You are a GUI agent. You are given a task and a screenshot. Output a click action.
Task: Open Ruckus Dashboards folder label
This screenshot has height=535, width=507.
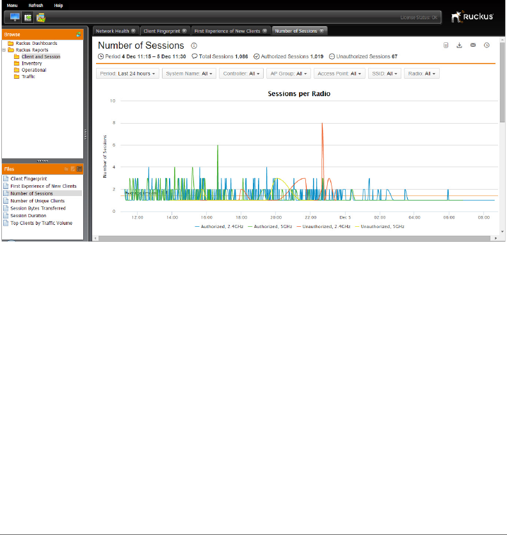(36, 44)
